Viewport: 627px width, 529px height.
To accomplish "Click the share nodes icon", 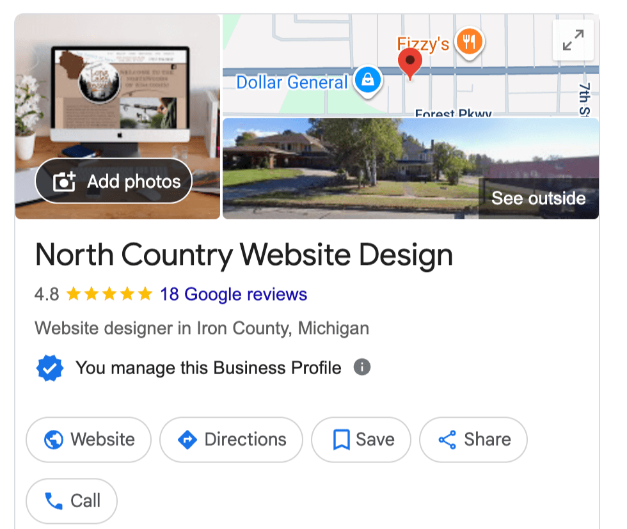I will (447, 439).
